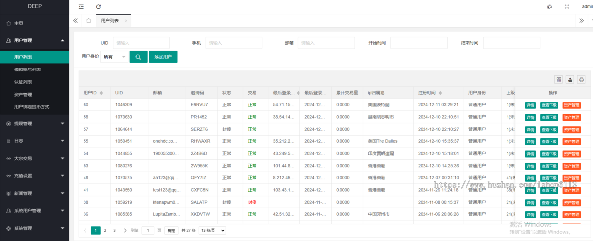Click the home icon in tab bar
Image resolution: width=593 pixels, height=241 pixels.
tap(88, 21)
